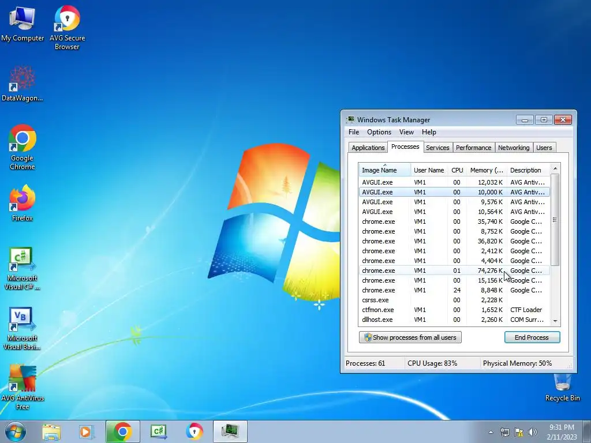Select AVG AntiVirus Free desktop icon
This screenshot has width=591, height=443.
pos(23,387)
